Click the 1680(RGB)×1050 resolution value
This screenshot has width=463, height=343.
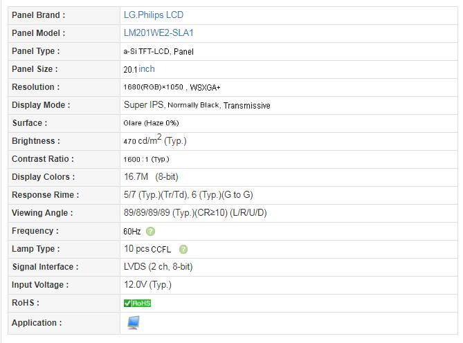tap(154, 87)
